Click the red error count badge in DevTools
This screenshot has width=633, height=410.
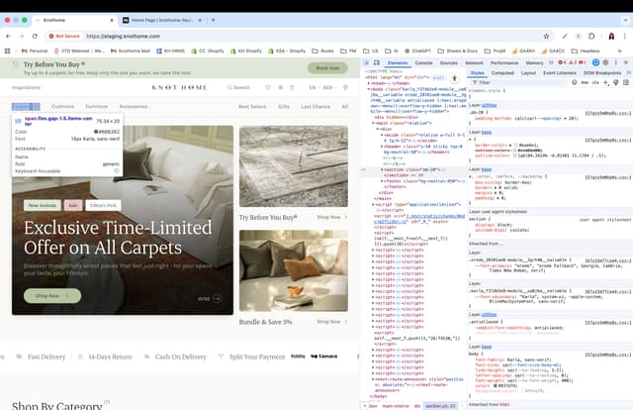tap(562, 62)
